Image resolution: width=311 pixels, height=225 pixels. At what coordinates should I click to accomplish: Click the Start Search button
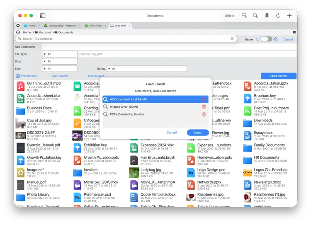coord(278,76)
